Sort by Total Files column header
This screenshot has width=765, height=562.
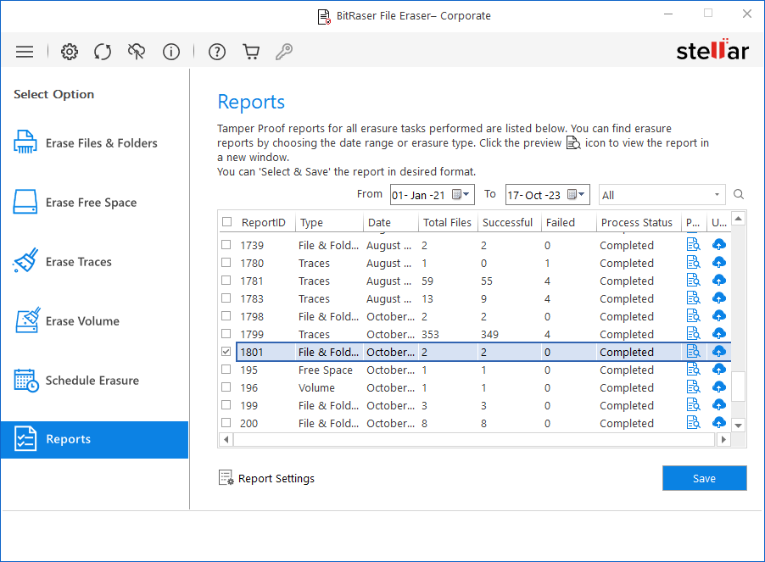click(x=447, y=222)
